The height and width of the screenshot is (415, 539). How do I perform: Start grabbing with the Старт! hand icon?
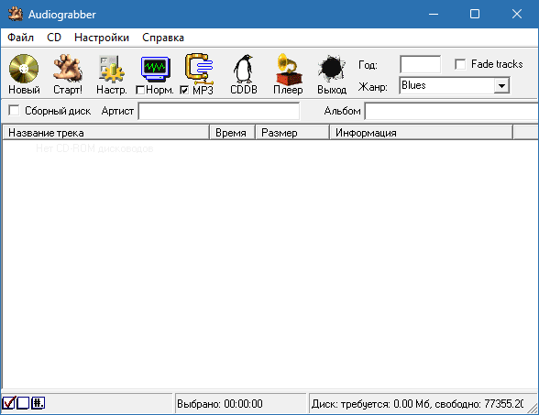pos(68,68)
